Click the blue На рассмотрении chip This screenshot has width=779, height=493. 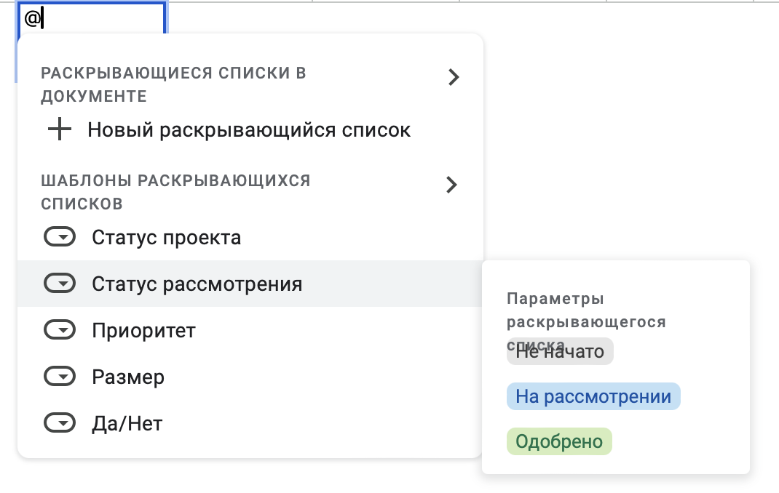tap(593, 396)
